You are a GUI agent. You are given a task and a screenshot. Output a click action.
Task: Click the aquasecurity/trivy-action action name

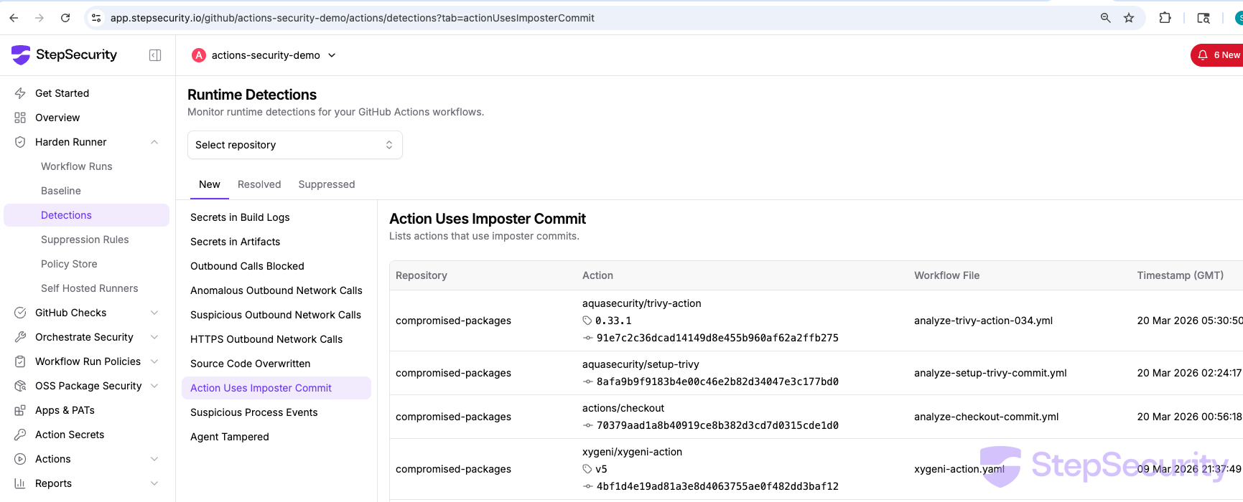point(641,303)
